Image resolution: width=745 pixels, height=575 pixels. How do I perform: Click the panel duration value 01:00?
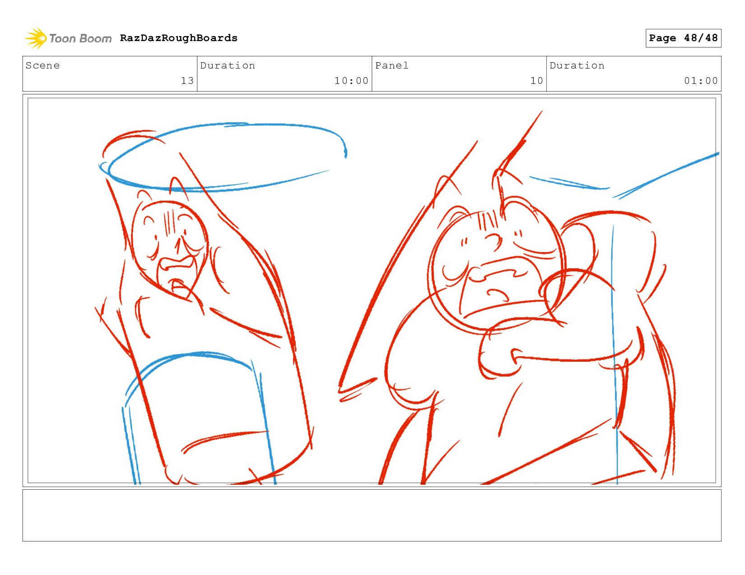(701, 81)
